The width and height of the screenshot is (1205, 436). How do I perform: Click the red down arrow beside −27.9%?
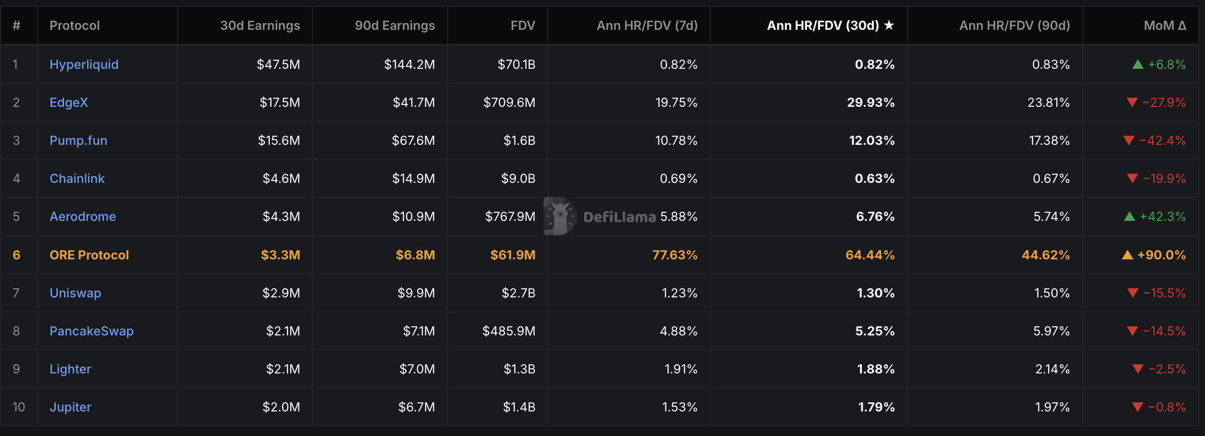(x=1132, y=103)
